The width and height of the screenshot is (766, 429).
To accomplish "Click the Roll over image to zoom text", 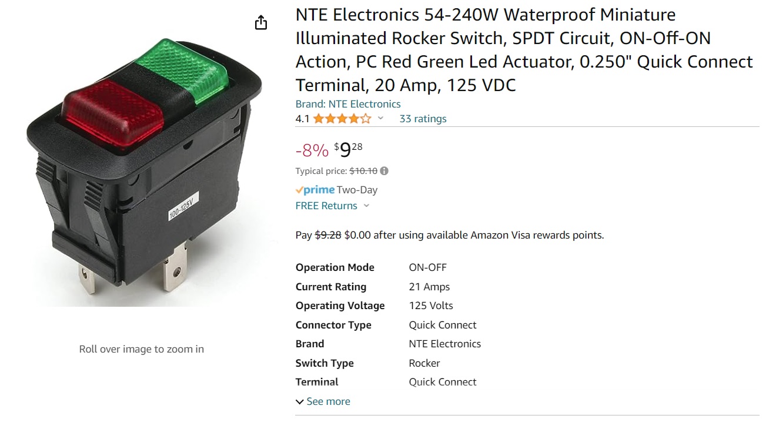I will click(142, 349).
